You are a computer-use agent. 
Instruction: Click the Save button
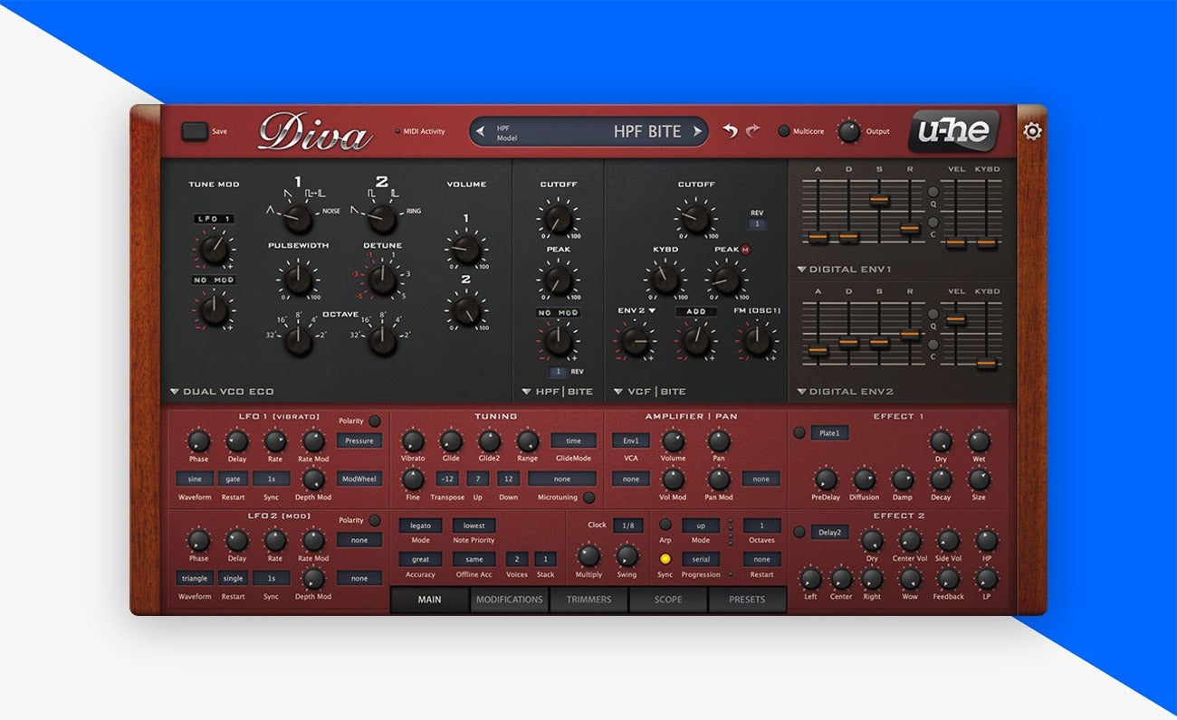click(195, 131)
